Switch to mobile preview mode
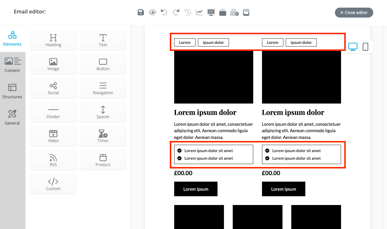387x229 pixels. tap(365, 47)
